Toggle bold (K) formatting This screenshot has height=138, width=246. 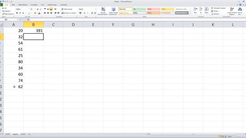(17, 13)
